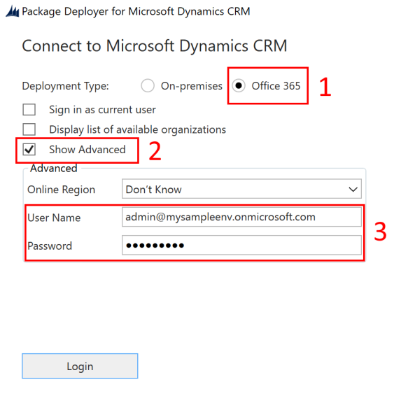Click the Advanced group header
The width and height of the screenshot is (415, 396).
click(53, 168)
